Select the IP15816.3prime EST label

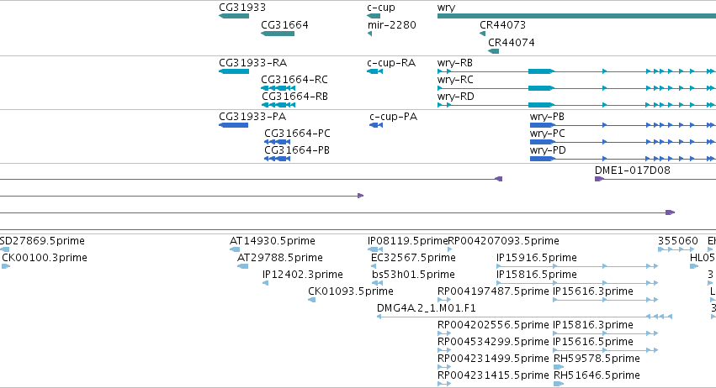[x=592, y=325]
